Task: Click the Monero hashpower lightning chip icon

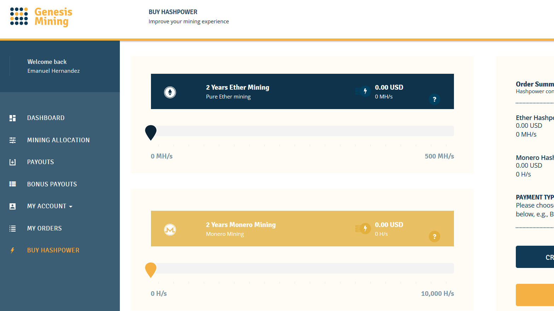Action: 363,228
